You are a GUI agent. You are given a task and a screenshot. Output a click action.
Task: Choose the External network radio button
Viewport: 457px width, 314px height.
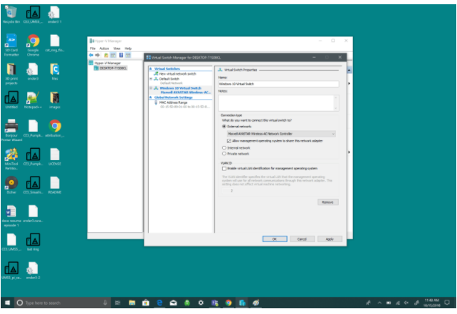(x=224, y=127)
